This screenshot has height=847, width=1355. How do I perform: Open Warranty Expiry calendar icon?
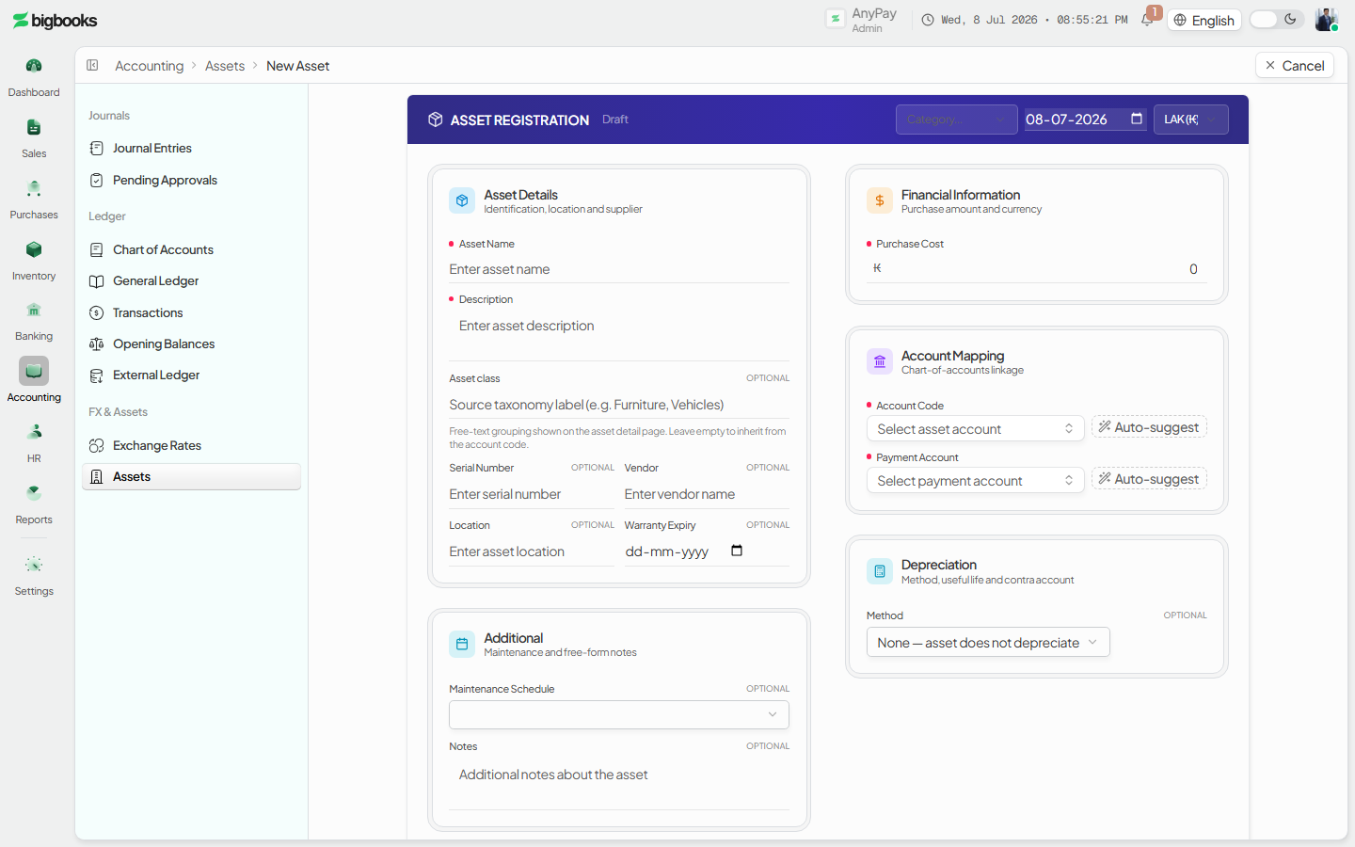737,551
